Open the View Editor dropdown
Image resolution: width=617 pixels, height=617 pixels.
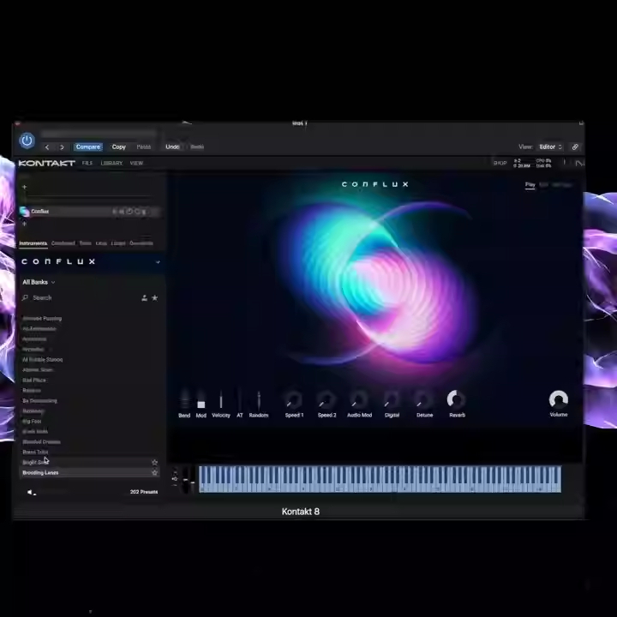click(x=550, y=147)
